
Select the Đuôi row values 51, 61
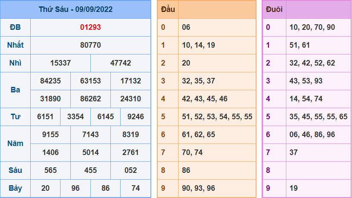[300, 45]
